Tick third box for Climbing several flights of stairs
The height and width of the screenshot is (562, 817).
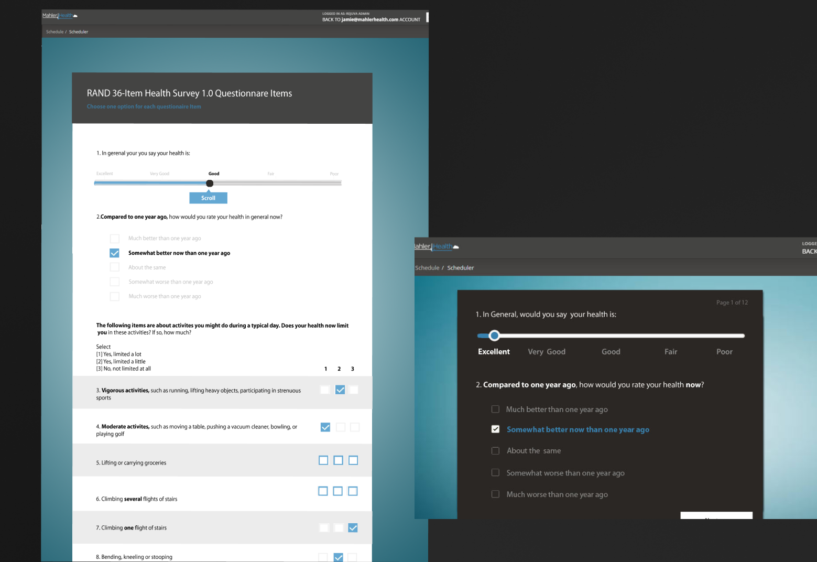pos(353,491)
